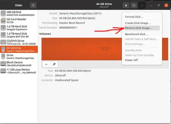This screenshot has width=171, height=124.
Task: Select the Drive Generic MassStorageClass entry
Action: tap(19, 56)
